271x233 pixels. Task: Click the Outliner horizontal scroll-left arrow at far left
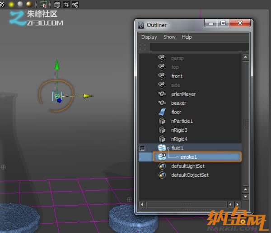tap(142, 204)
